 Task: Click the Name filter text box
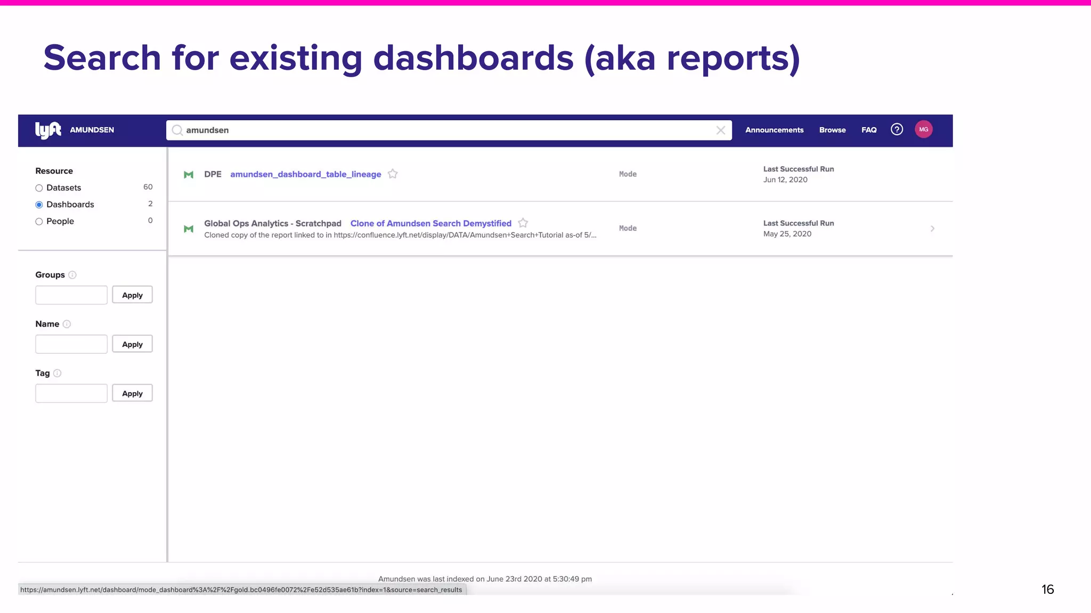click(71, 344)
